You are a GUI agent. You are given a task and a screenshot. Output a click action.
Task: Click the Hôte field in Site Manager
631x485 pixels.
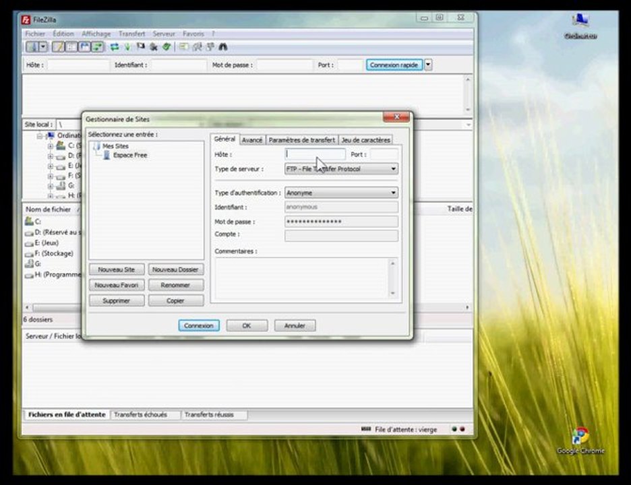click(x=315, y=154)
